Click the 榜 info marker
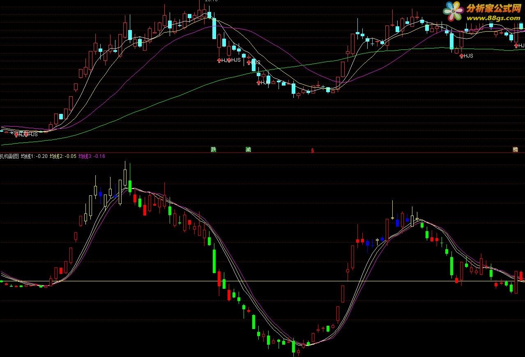Viewport: 525px width, 357px height. tap(515, 149)
